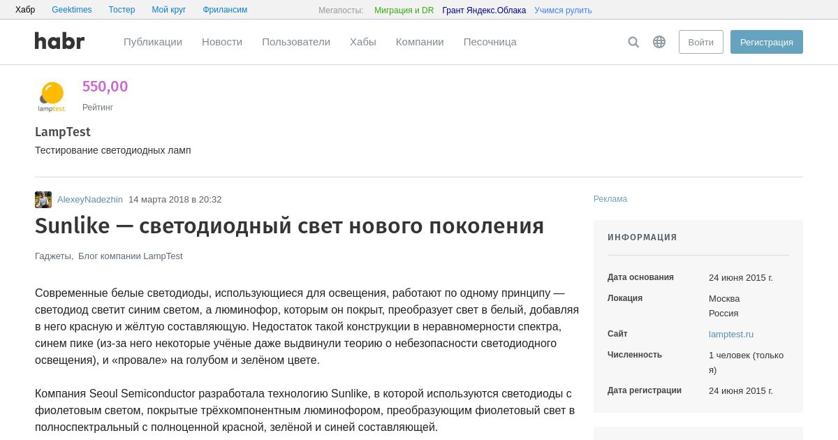Open the author link AlexeyNadezhin
The height and width of the screenshot is (440, 838).
coord(90,200)
